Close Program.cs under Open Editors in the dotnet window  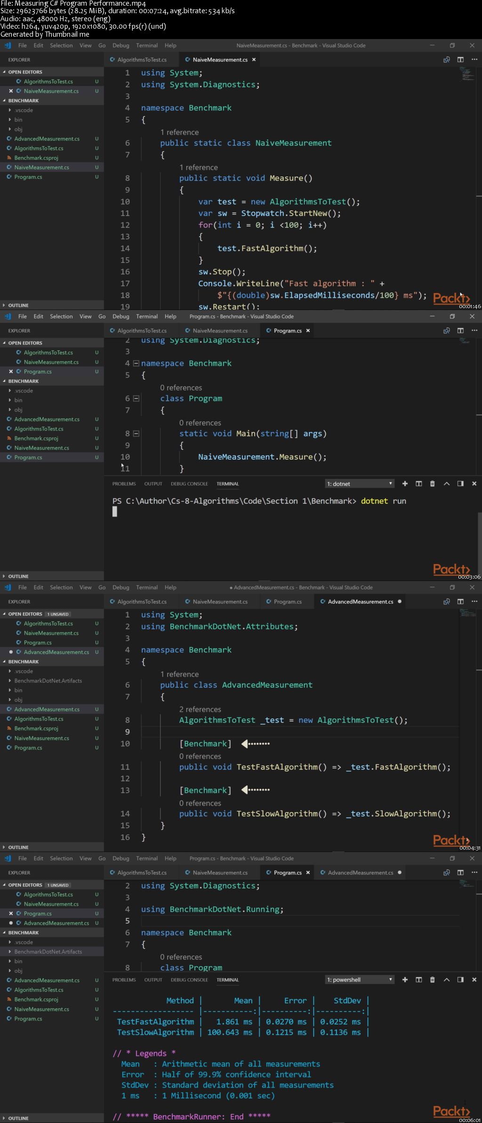11,372
